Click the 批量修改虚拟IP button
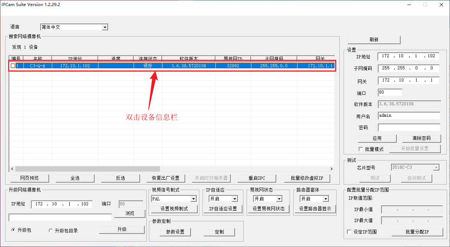 (307, 178)
